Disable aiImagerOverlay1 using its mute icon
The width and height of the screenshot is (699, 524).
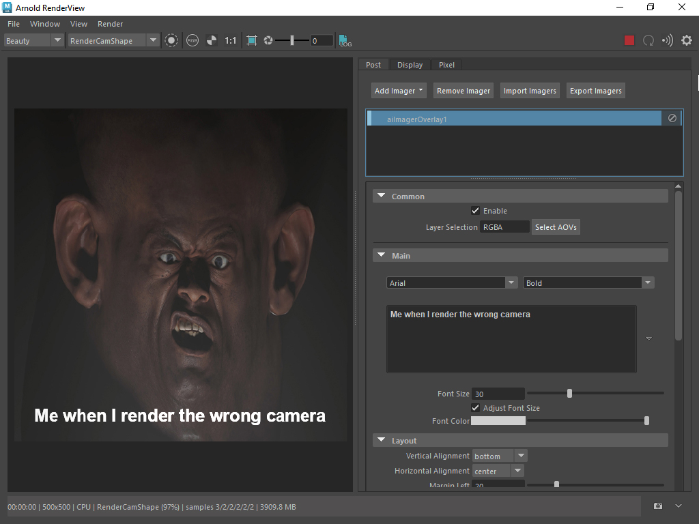coord(672,118)
